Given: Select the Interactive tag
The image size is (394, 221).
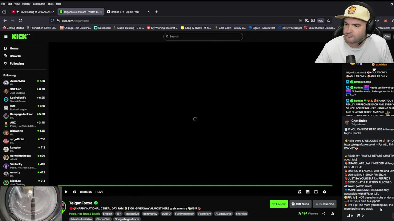Looking at the screenshot, I should click(132, 214).
